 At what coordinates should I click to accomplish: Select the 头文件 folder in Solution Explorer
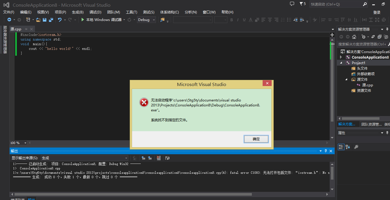point(362,69)
